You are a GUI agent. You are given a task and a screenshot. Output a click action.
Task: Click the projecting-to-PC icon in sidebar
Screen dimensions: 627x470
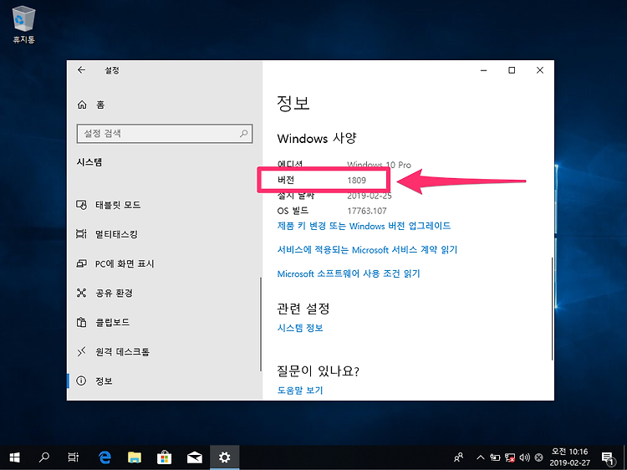point(81,263)
